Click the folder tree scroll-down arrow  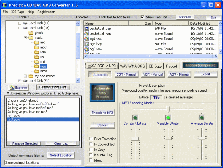(78, 80)
